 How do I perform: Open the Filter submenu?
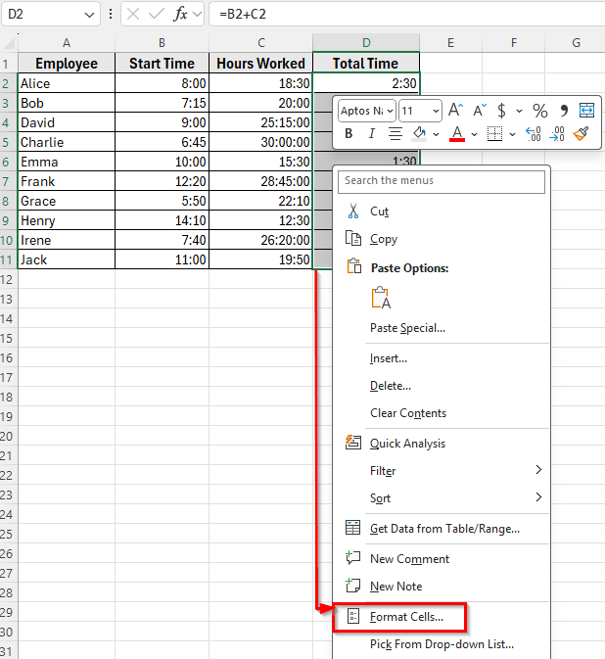click(383, 471)
